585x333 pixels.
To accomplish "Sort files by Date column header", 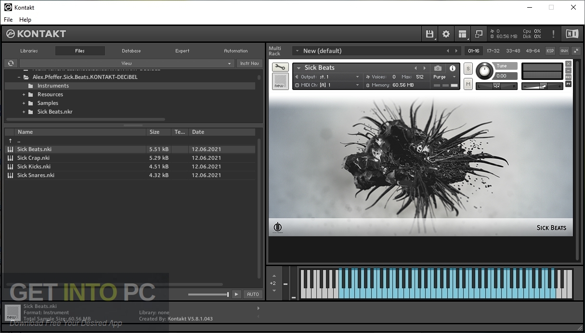I will pos(222,132).
